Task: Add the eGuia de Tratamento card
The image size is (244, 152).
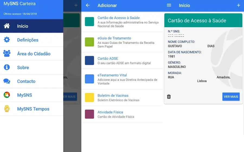Action: (114, 38)
